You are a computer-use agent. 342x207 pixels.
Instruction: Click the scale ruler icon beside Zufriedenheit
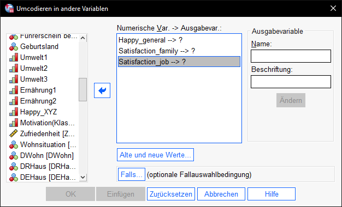(14, 133)
